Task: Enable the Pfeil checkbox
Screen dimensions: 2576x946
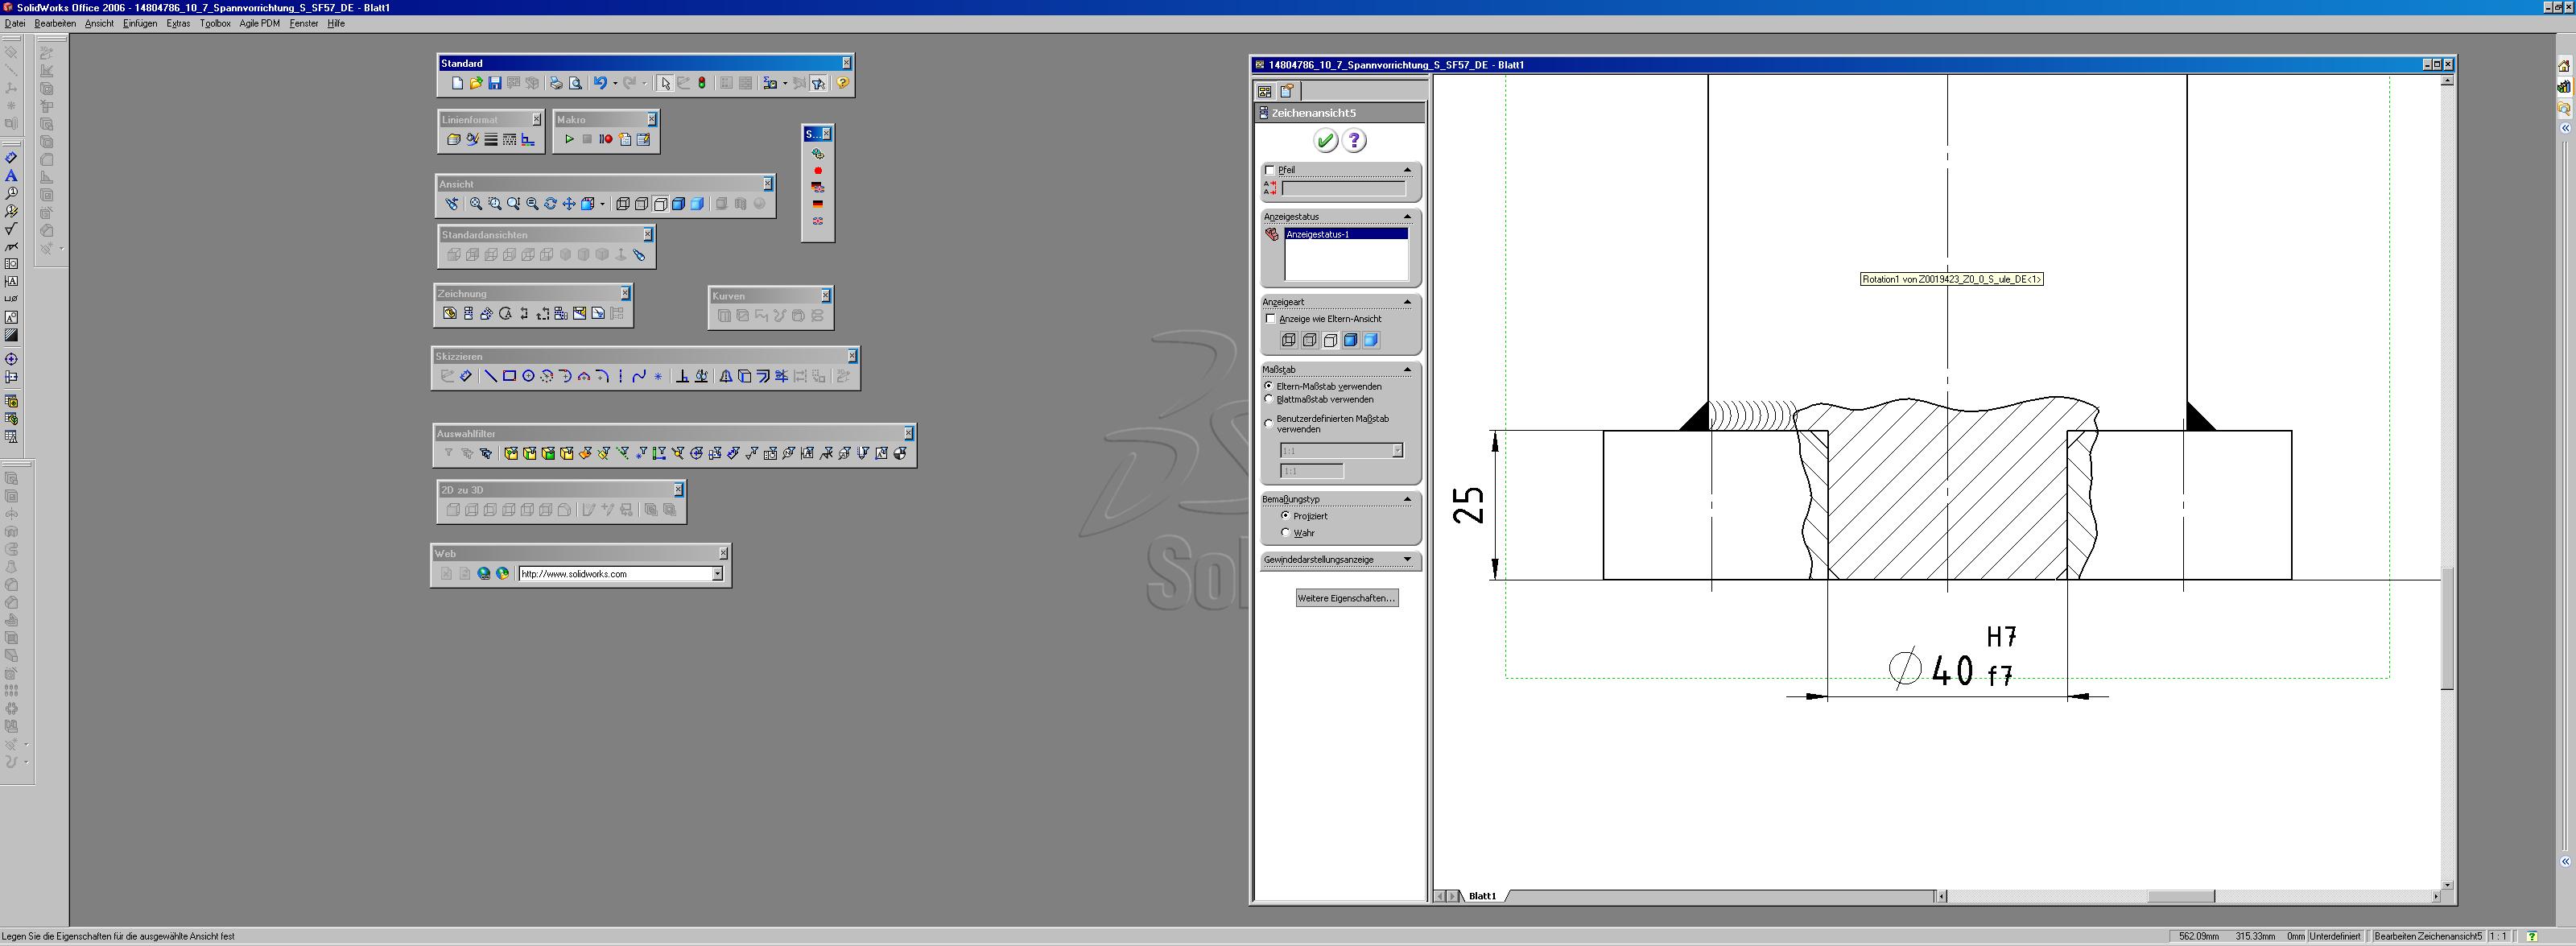Action: 1270,170
